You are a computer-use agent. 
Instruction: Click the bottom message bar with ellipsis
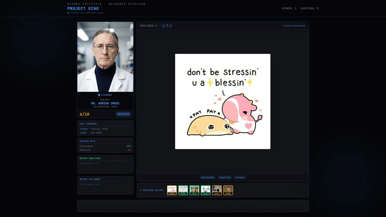pyautogui.click(x=193, y=206)
